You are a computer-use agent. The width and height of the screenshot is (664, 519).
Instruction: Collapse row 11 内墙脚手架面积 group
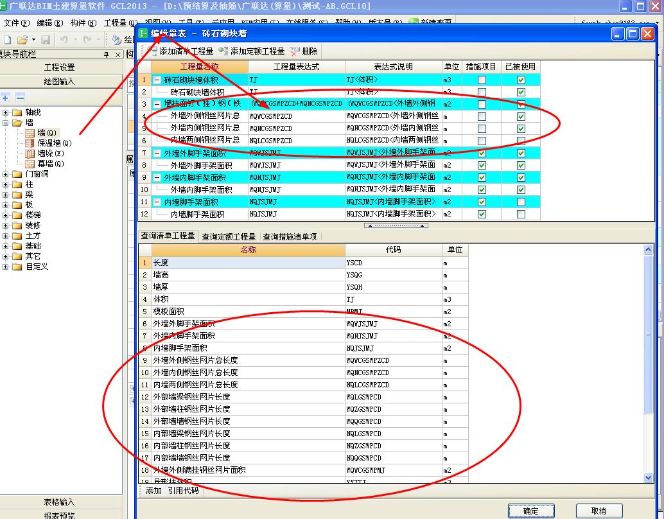tap(157, 202)
